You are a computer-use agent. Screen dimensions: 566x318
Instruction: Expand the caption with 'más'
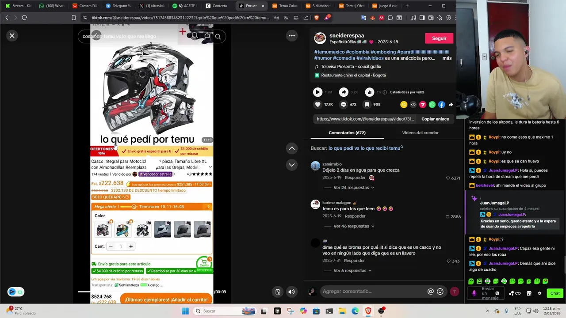(x=447, y=58)
